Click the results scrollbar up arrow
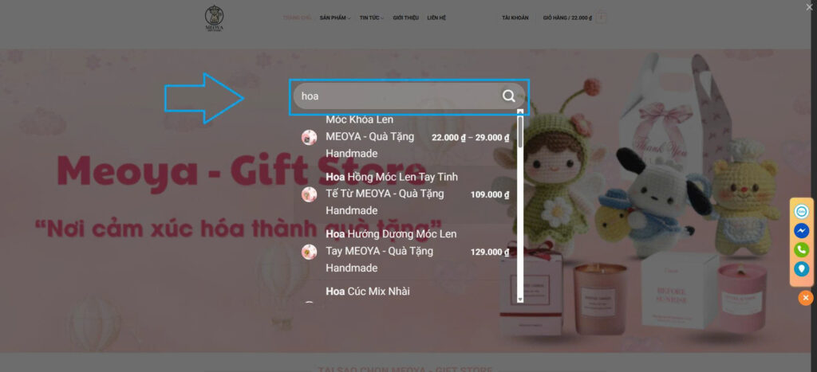This screenshot has width=817, height=372. [x=520, y=112]
